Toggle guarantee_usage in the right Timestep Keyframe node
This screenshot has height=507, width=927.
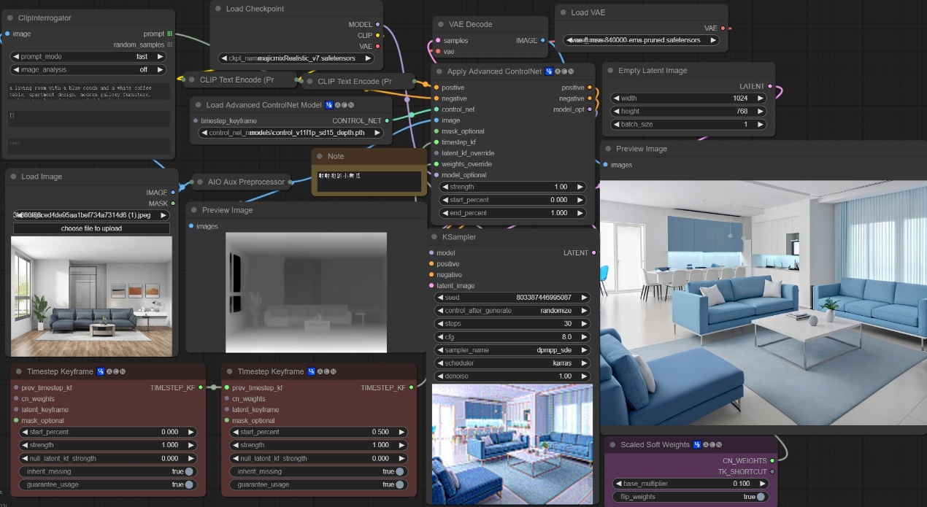click(399, 484)
